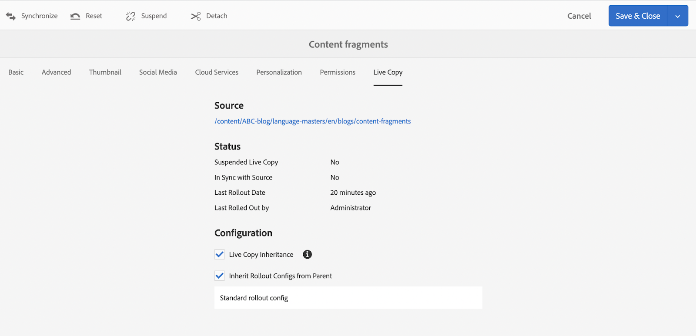
Task: Switch to the Basic tab
Action: tap(16, 72)
